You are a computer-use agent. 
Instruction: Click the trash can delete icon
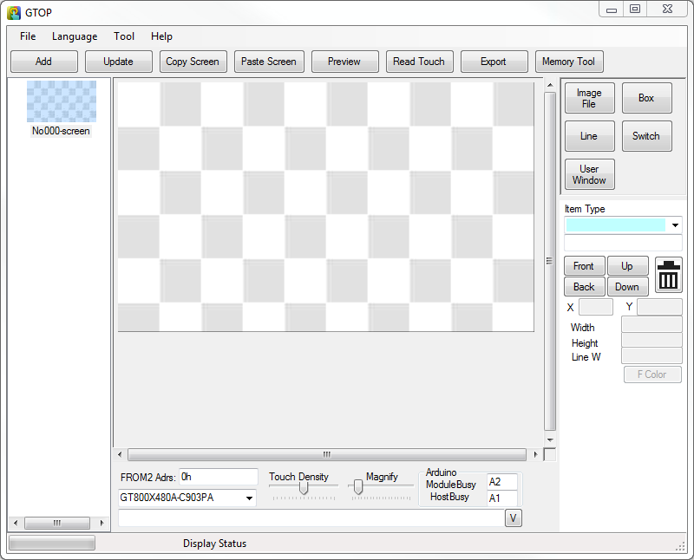pyautogui.click(x=669, y=275)
